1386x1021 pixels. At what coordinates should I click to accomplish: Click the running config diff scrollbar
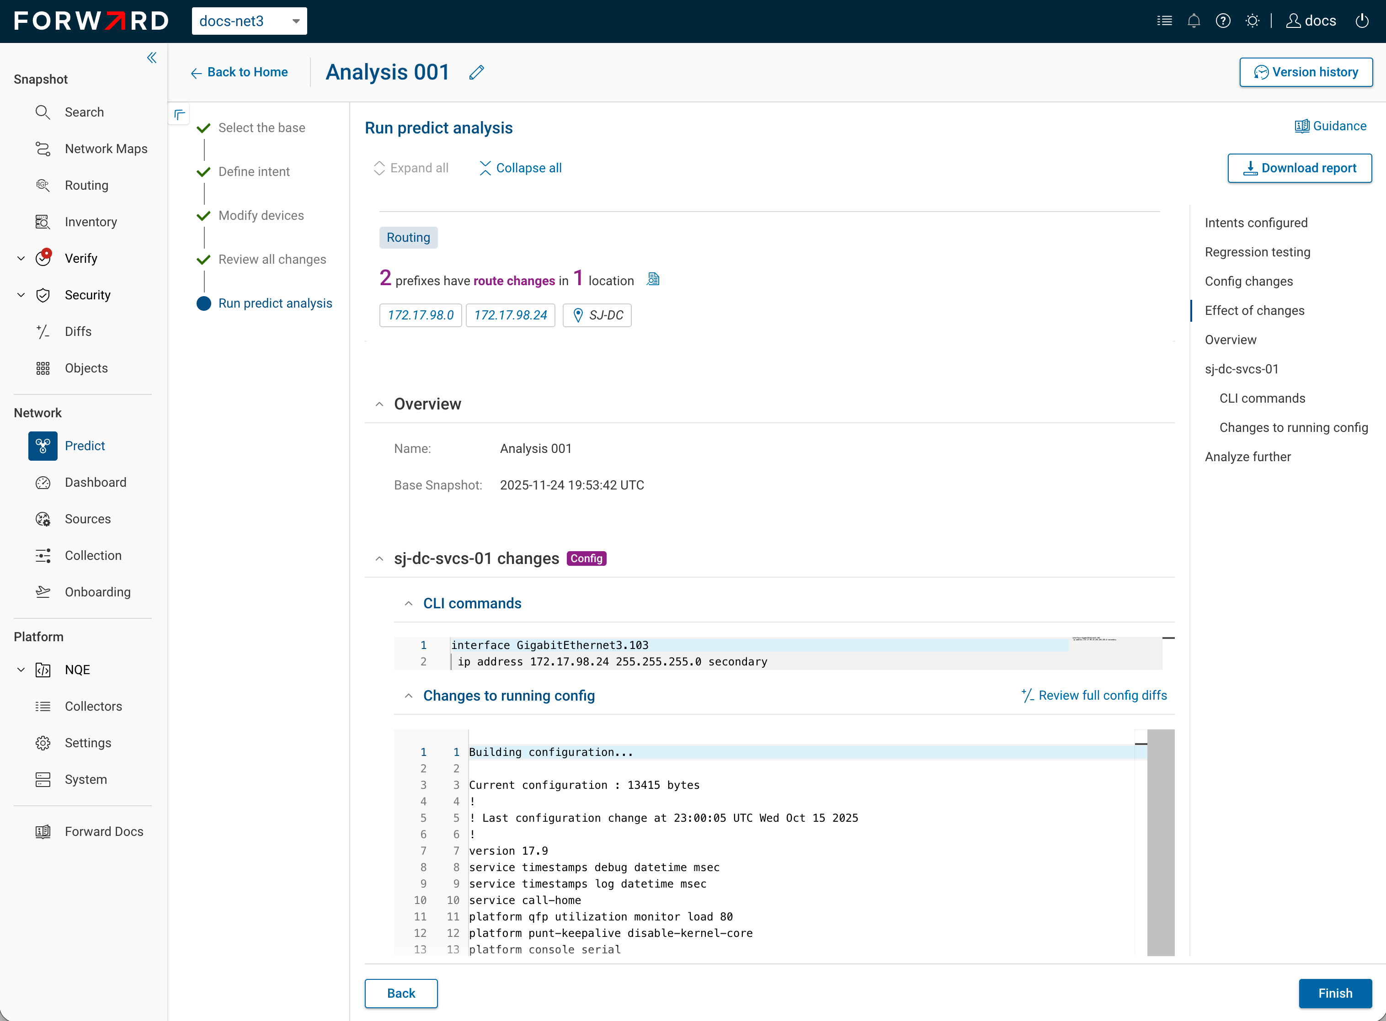[x=1160, y=842]
